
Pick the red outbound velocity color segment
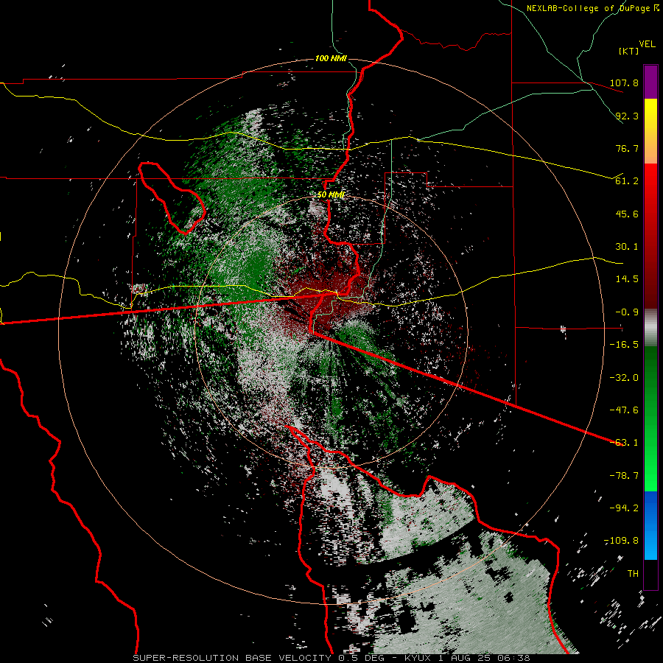tap(650, 236)
